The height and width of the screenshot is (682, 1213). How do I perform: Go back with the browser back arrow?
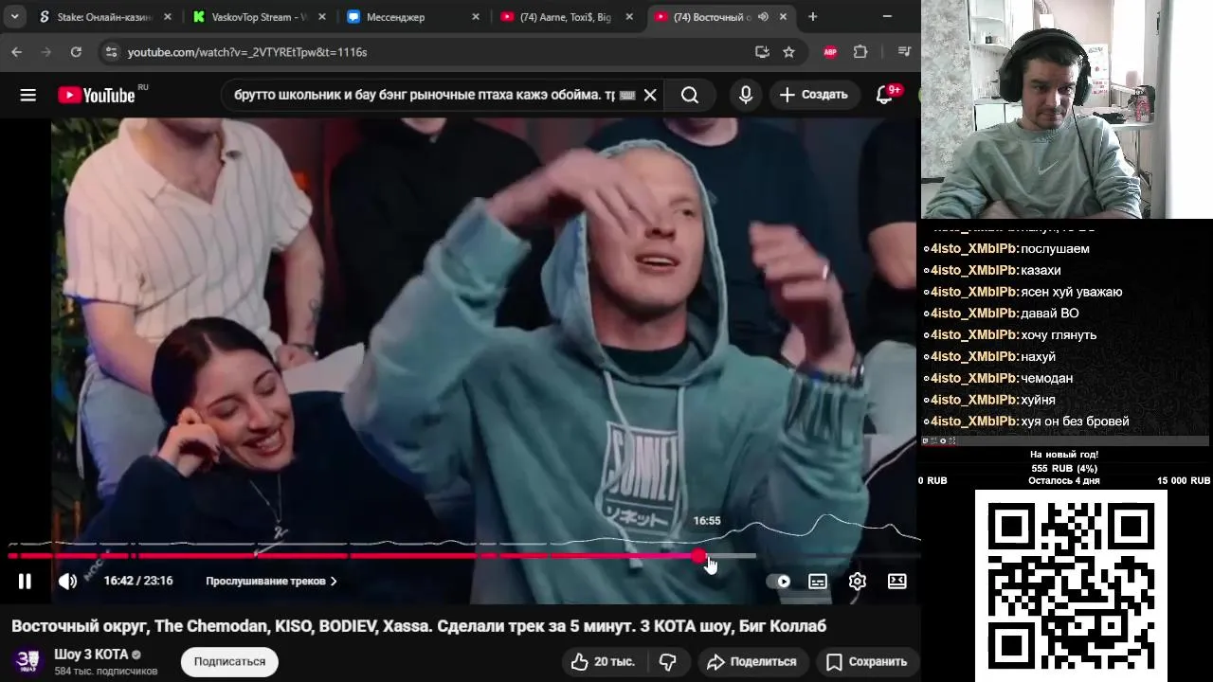click(x=16, y=52)
